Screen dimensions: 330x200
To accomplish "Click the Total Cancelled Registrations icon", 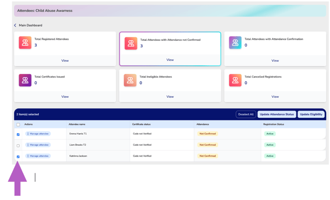I will [x=235, y=80].
